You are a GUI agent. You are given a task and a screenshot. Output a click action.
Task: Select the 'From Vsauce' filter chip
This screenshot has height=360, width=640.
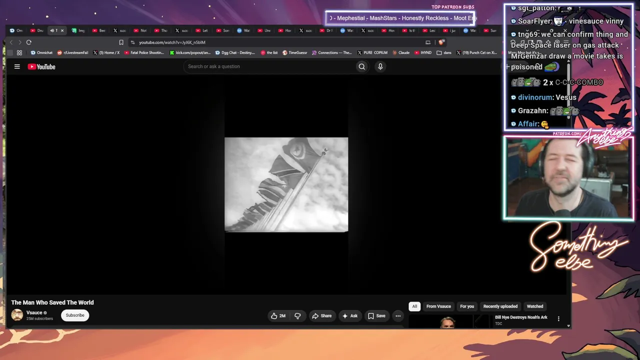(x=438, y=306)
